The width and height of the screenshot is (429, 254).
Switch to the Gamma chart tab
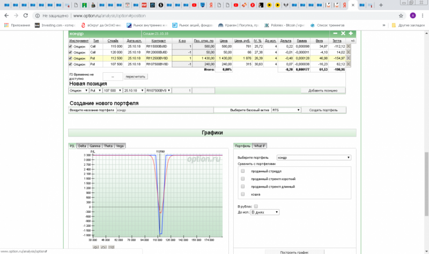(95, 145)
